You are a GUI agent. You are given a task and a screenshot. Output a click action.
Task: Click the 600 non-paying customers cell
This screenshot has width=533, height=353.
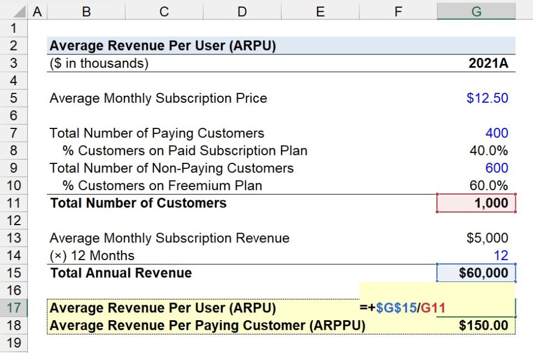coord(476,168)
